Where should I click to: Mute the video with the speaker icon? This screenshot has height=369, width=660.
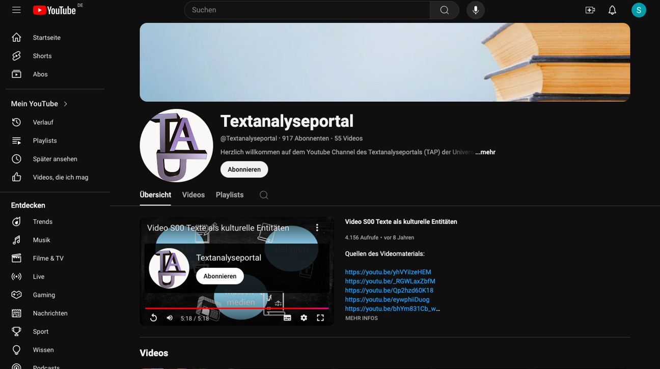(x=170, y=318)
